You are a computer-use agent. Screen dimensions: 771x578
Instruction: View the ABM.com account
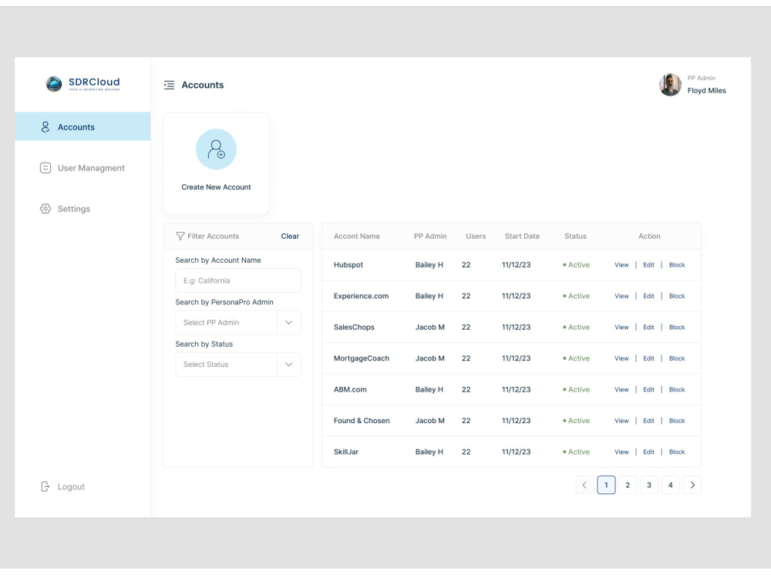coord(621,390)
